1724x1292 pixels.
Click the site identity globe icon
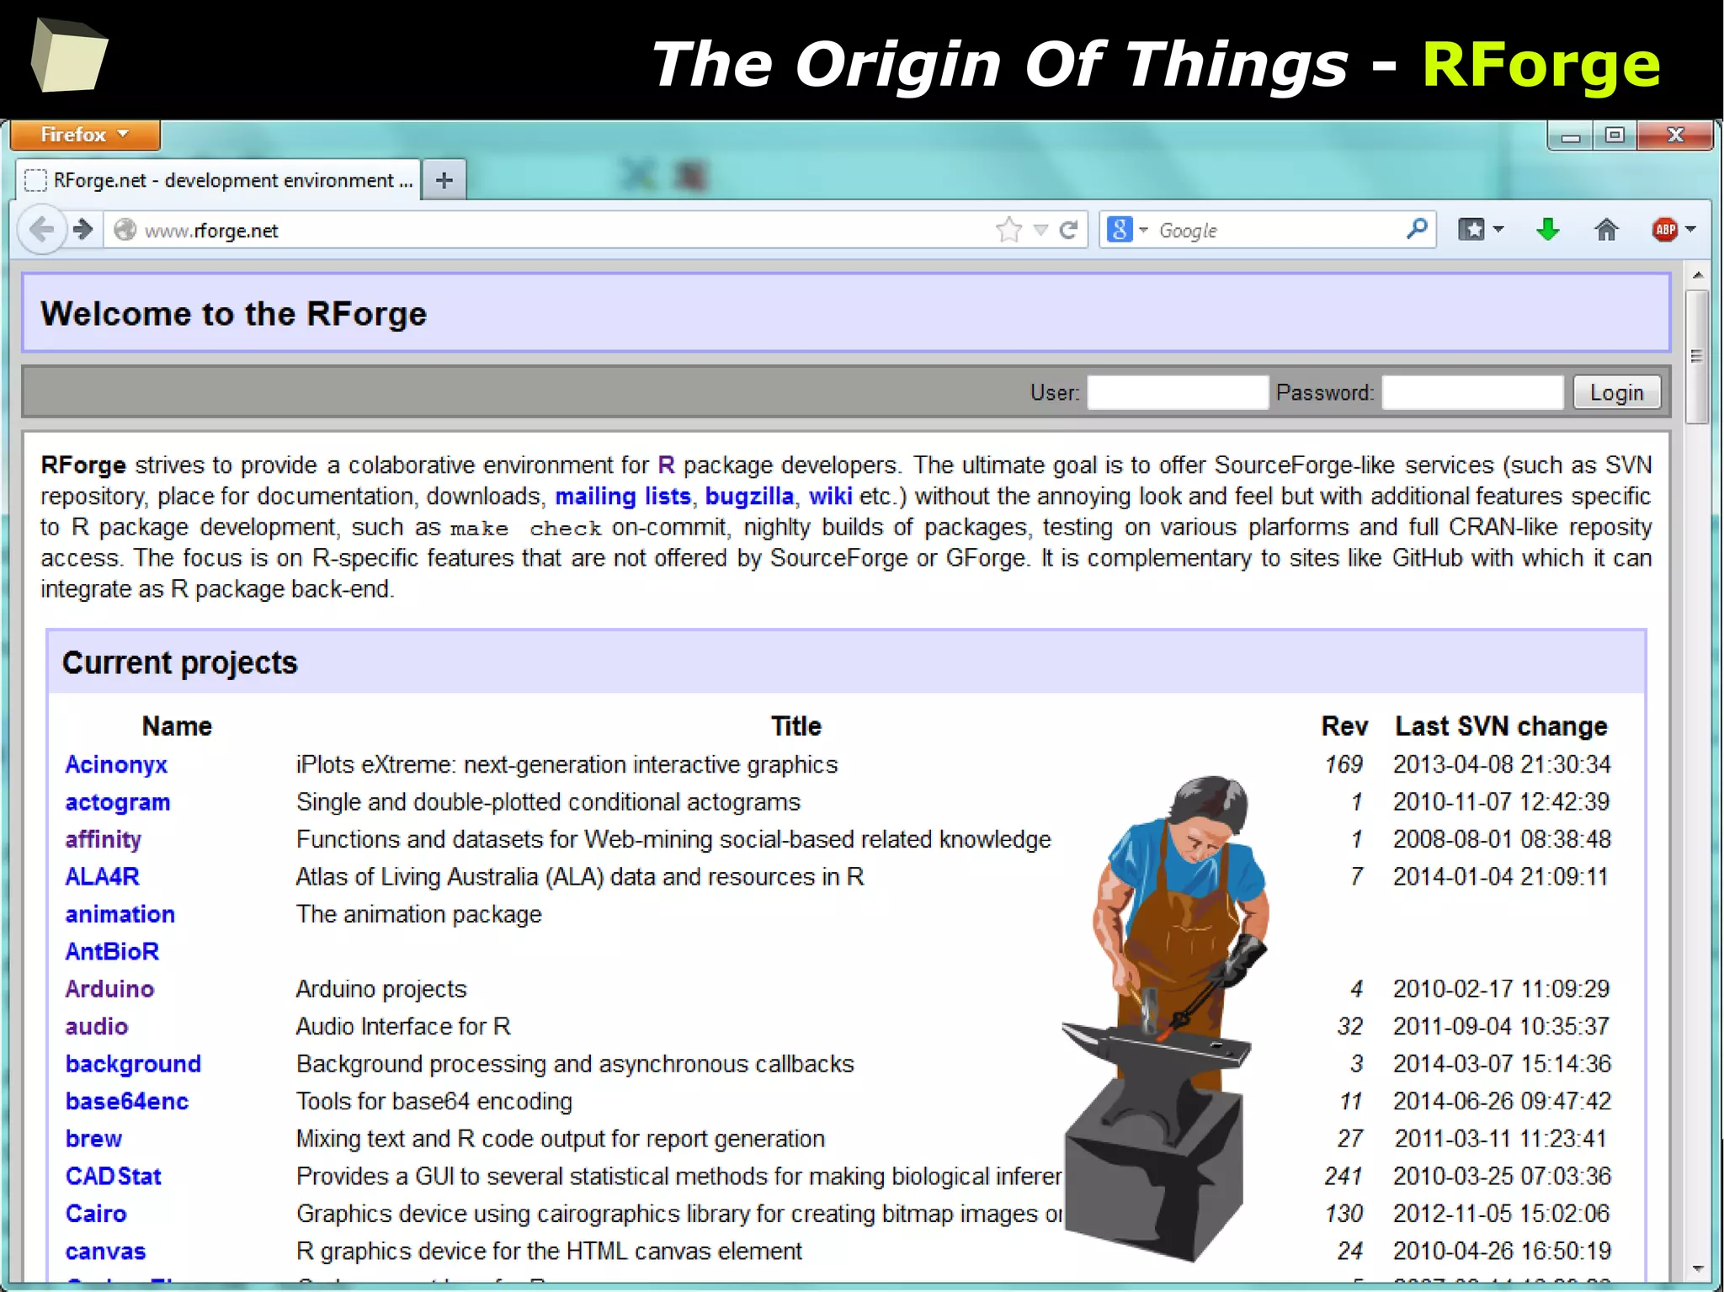125,230
